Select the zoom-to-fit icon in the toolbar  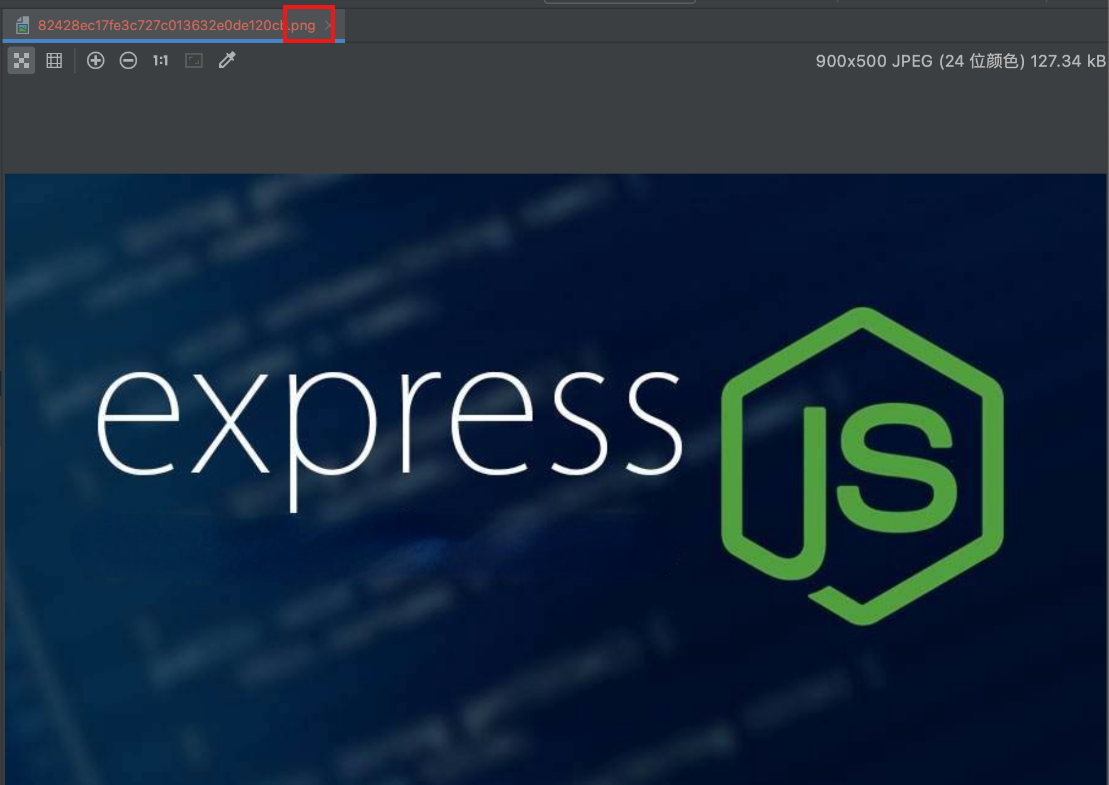(x=194, y=60)
